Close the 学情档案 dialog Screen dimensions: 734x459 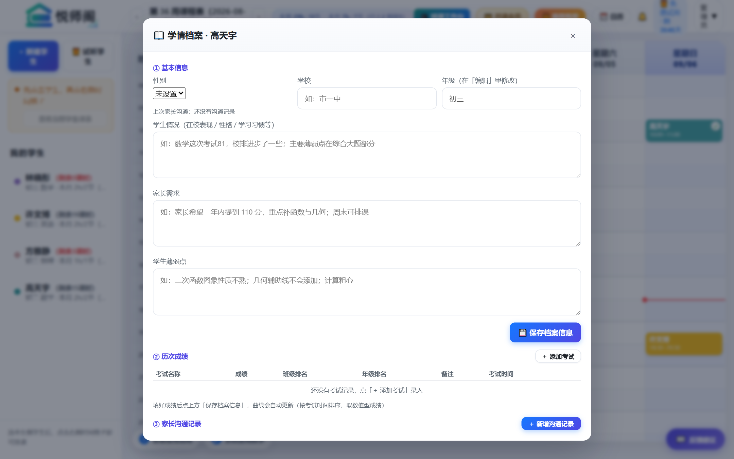(573, 36)
